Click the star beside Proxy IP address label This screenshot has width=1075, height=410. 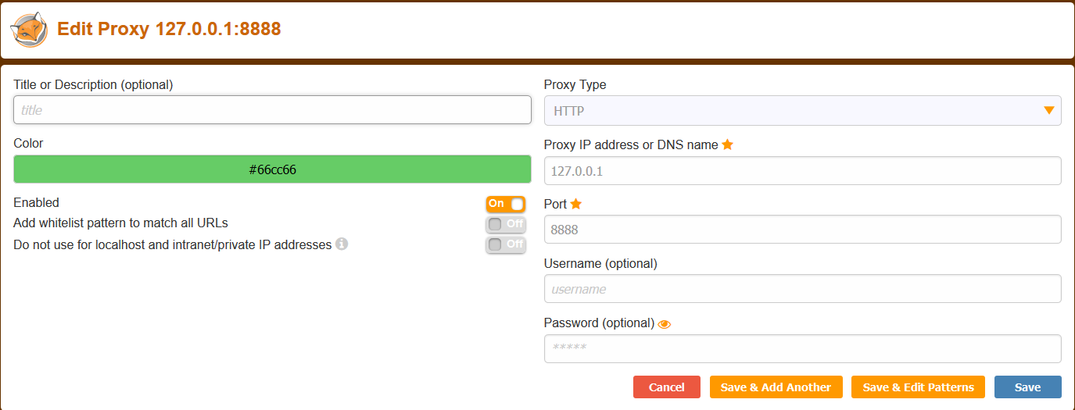[727, 144]
